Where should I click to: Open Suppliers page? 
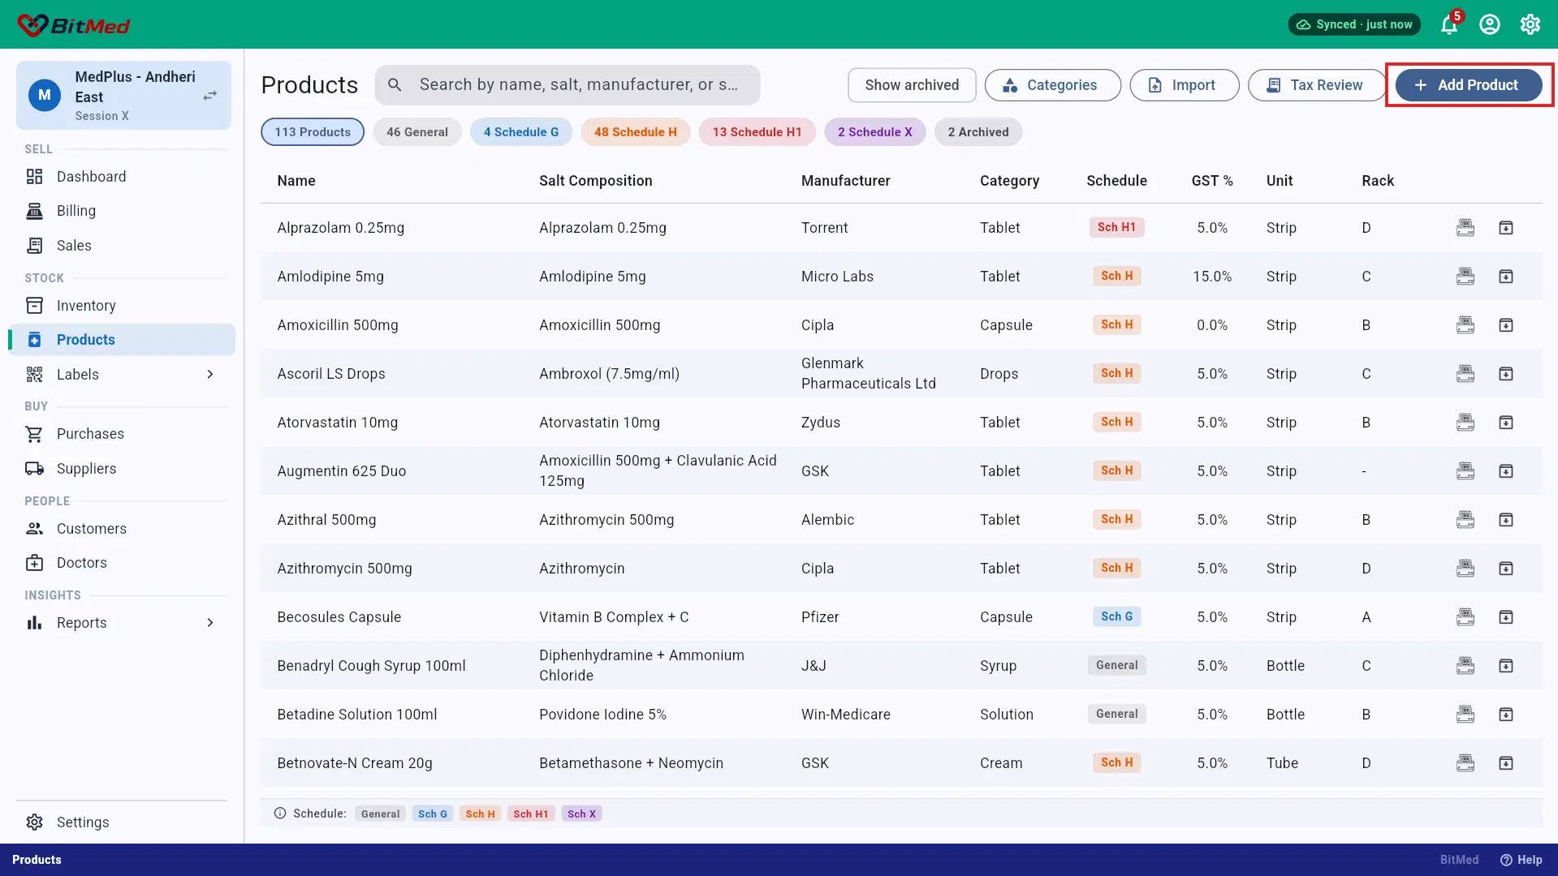[122, 469]
